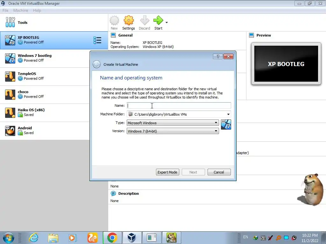326x244 pixels.
Task: Cancel the Create Virtual Machine wizard
Action: (x=219, y=172)
